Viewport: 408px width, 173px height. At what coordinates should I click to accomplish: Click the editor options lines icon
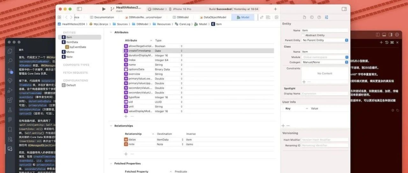pos(268,17)
